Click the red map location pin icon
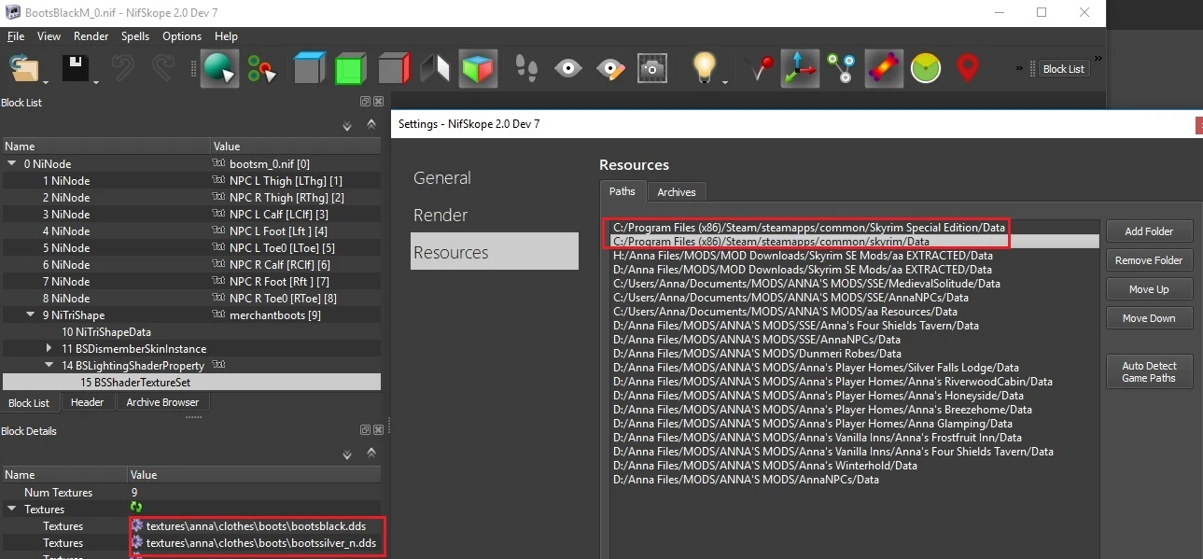Image resolution: width=1203 pixels, height=559 pixels. [x=968, y=69]
